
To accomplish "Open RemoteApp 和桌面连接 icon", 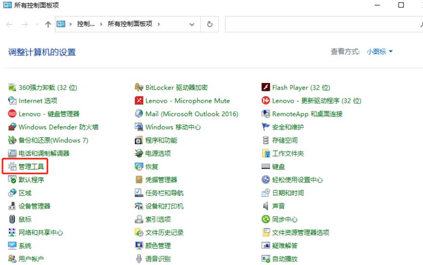I will click(x=266, y=114).
